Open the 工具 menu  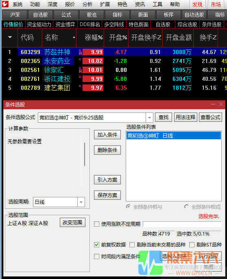pyautogui.click(x=157, y=4)
